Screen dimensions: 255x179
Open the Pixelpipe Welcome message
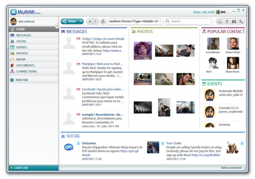(93, 72)
